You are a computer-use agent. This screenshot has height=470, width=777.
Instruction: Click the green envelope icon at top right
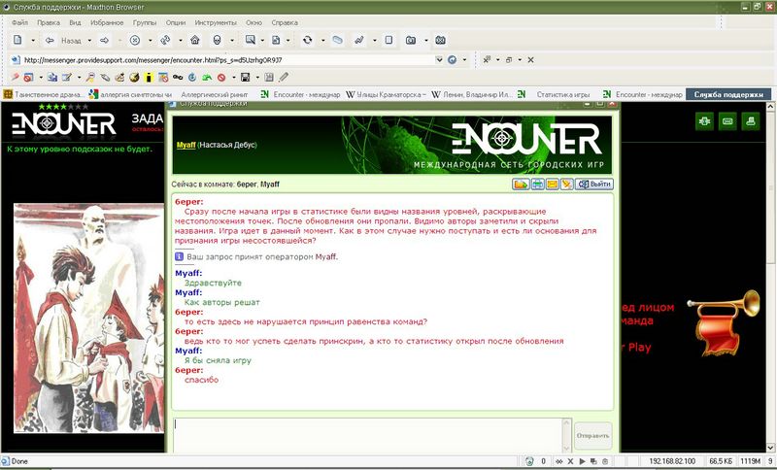pyautogui.click(x=726, y=121)
